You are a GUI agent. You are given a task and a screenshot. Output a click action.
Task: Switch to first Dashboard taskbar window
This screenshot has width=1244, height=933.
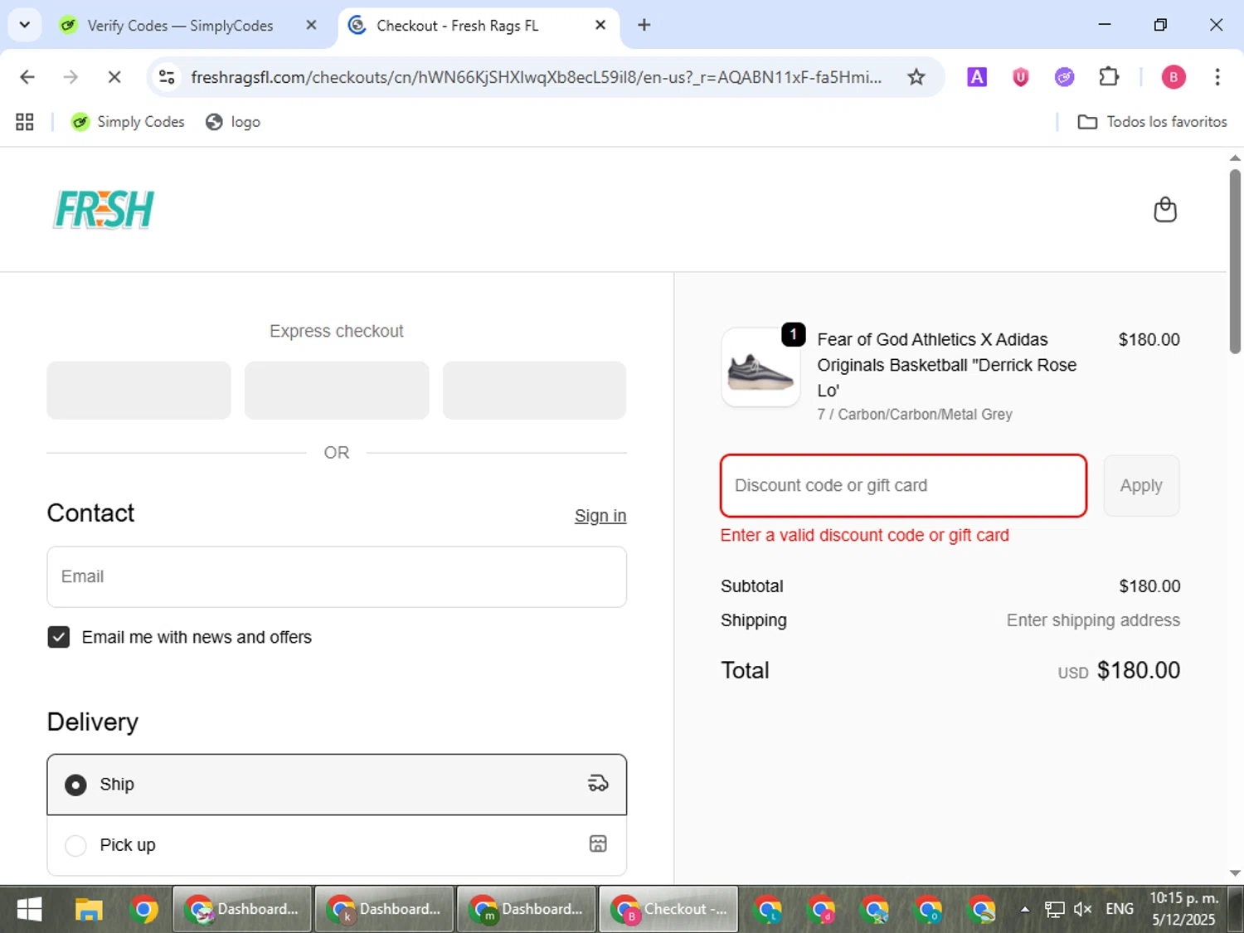coord(242,910)
